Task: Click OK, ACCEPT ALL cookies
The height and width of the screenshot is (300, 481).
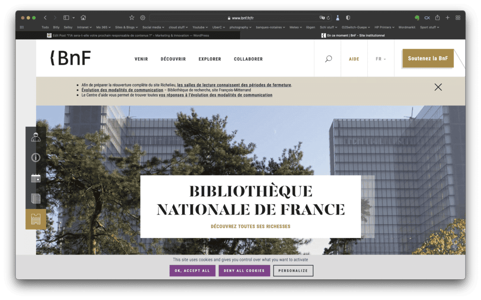Action: point(192,270)
